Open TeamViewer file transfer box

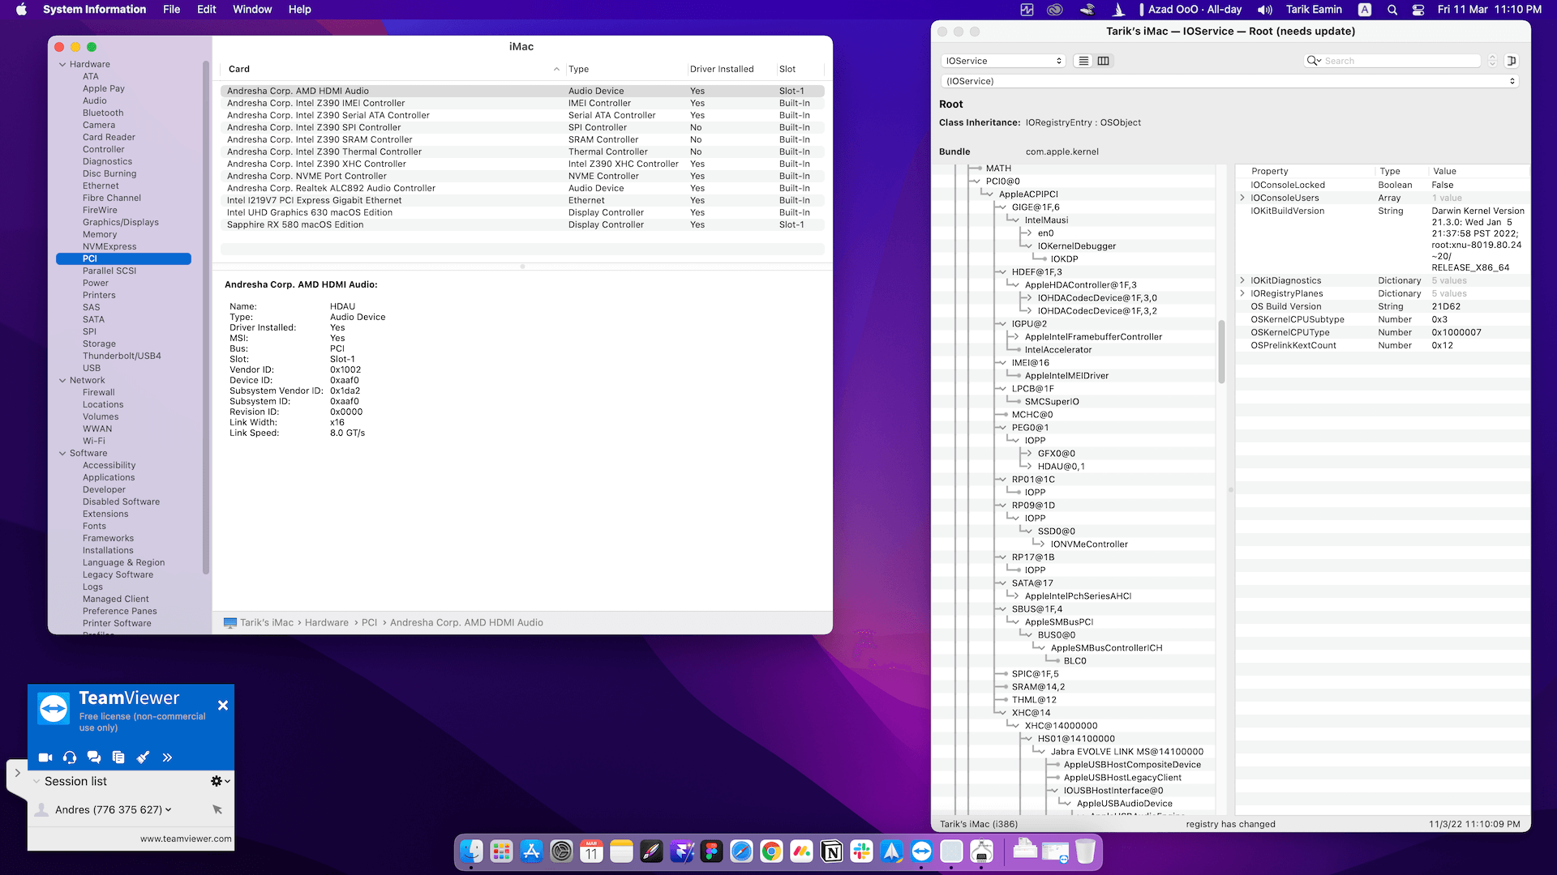(x=118, y=758)
